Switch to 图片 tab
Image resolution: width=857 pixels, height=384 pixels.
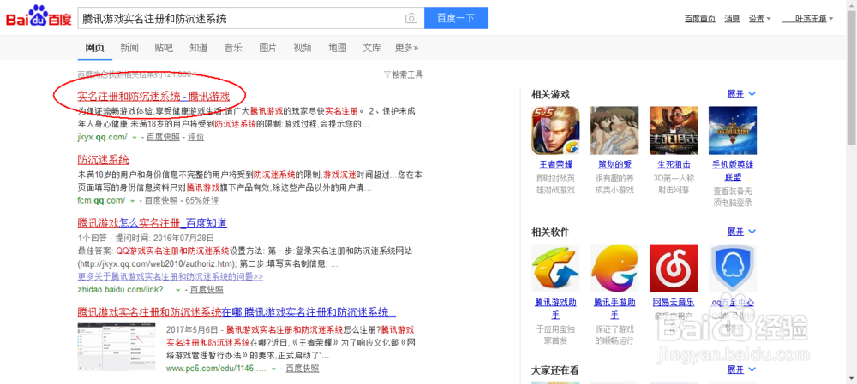tap(267, 47)
